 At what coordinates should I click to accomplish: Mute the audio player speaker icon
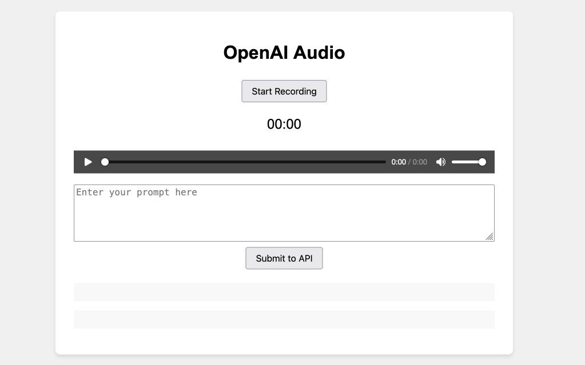click(440, 162)
